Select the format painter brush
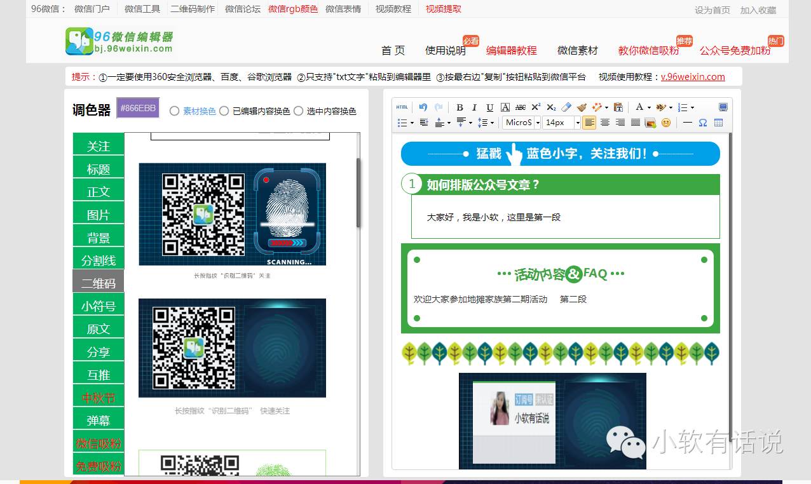Screen dimensions: 811x484 point(582,107)
